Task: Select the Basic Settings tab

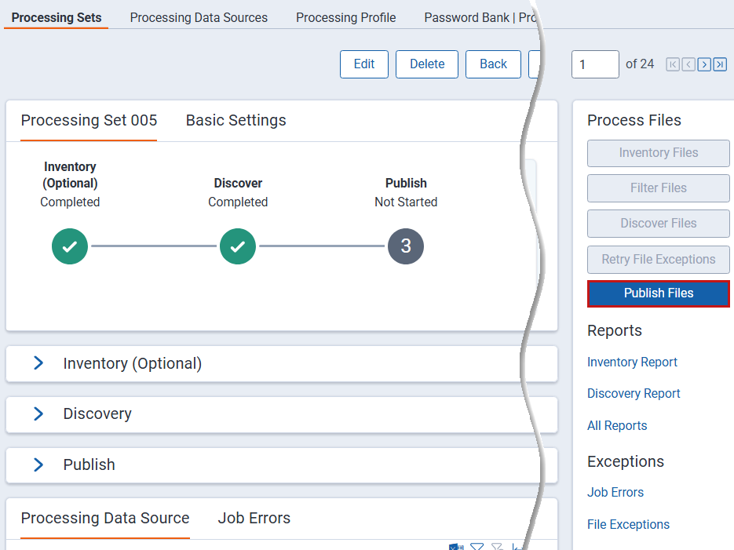Action: pos(236,120)
